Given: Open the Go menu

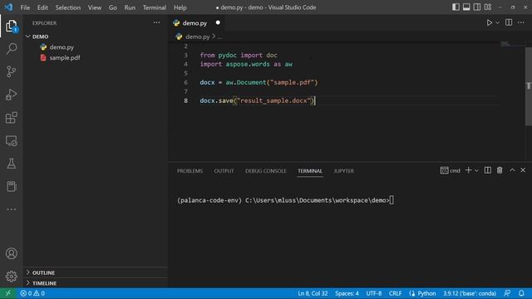Looking at the screenshot, I should 113,7.
